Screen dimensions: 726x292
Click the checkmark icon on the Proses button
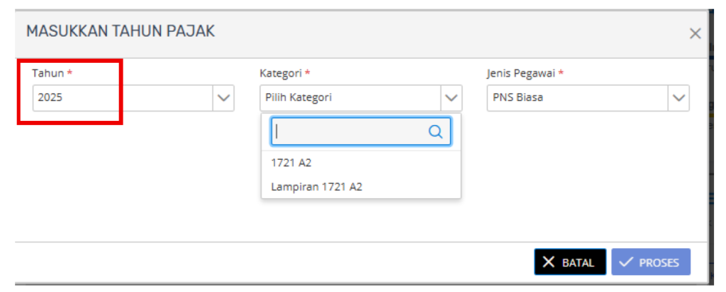pos(625,262)
